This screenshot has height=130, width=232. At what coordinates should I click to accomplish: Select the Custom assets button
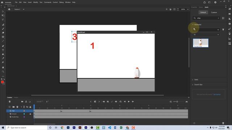[214, 13]
